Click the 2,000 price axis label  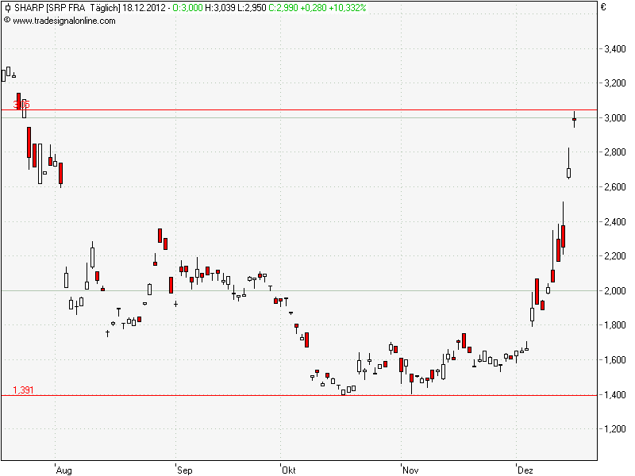pos(614,290)
